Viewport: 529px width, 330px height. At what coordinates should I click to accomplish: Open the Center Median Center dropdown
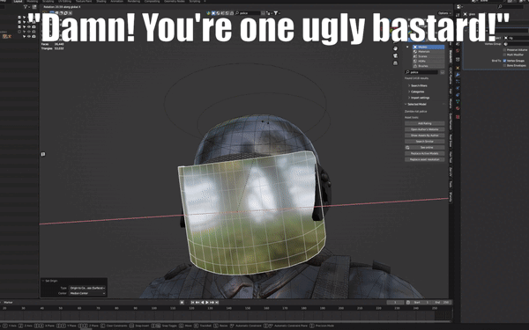click(87, 293)
